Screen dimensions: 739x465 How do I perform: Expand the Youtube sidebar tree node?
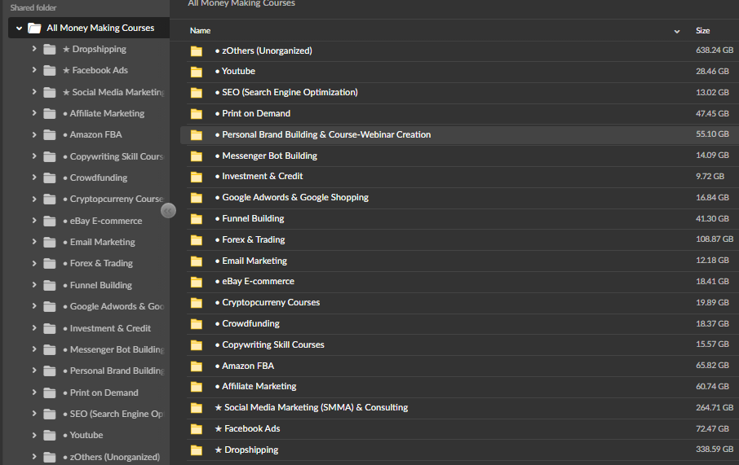tap(34, 435)
